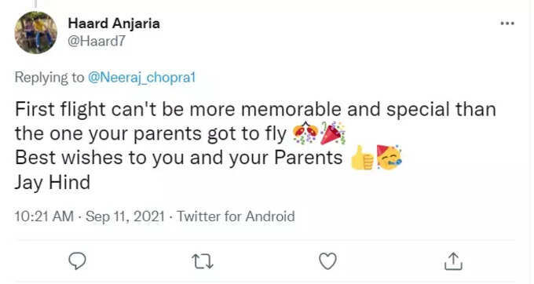Click the 'First flight can't be' text line
Screen dimensions: 534x284
point(255,110)
